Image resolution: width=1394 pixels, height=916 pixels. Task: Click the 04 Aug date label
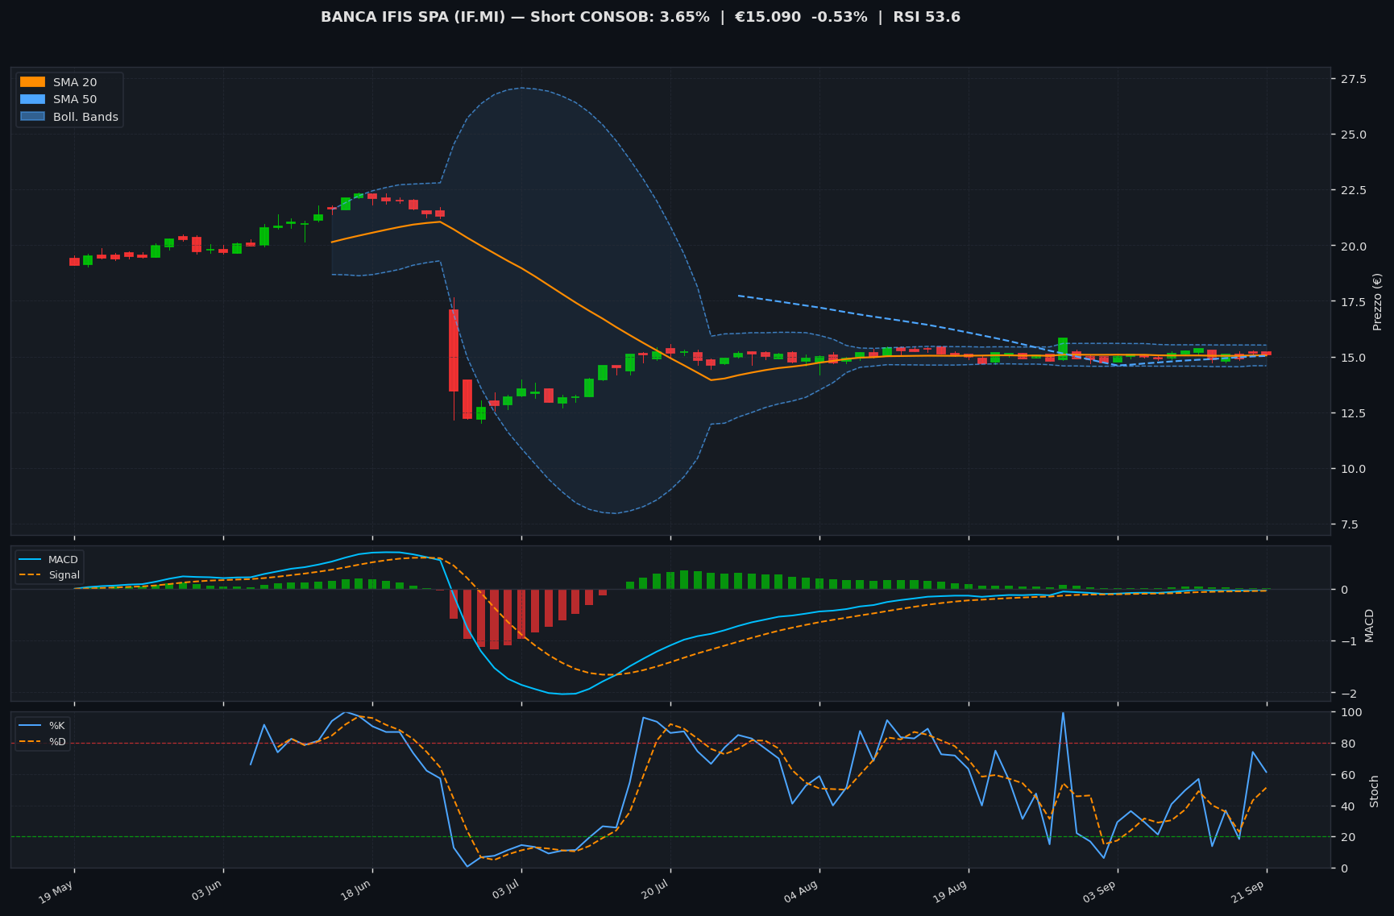801,892
